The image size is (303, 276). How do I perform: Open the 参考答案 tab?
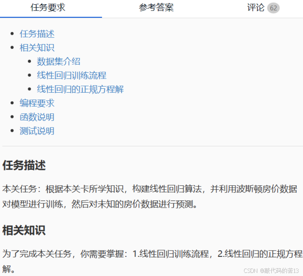pos(156,8)
